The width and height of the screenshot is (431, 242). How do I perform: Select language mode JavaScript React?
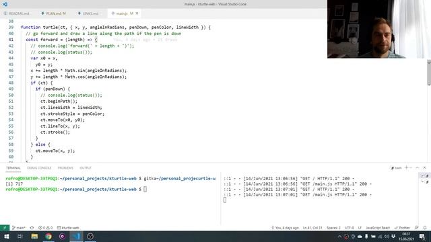[378, 228]
